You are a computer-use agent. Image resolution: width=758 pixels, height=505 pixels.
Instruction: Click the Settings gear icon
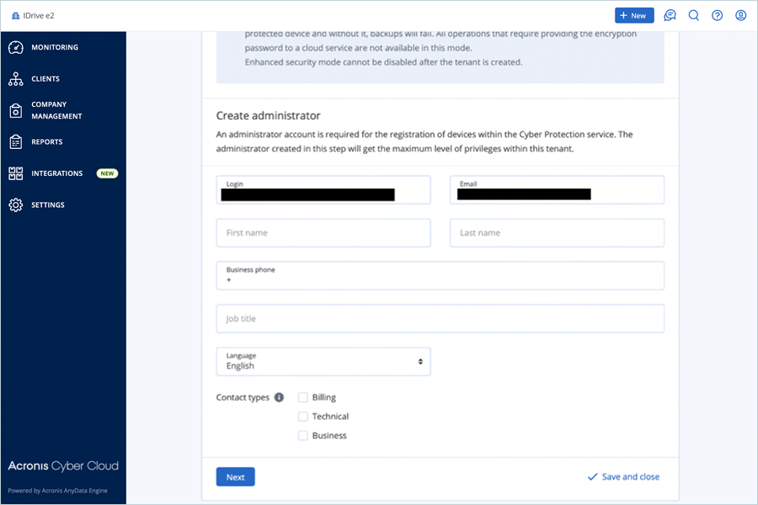tap(16, 205)
